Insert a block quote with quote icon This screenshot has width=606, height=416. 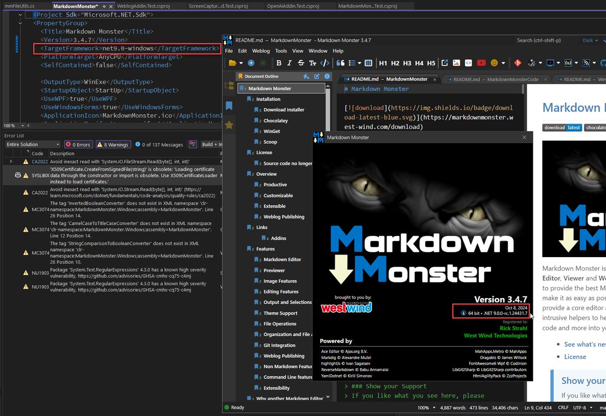340,63
